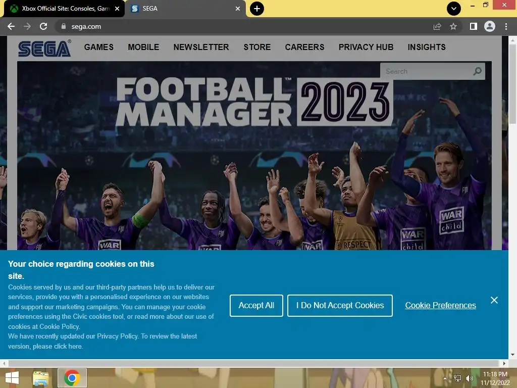Select the SEGA browser tab
The height and width of the screenshot is (388, 517).
(x=185, y=9)
